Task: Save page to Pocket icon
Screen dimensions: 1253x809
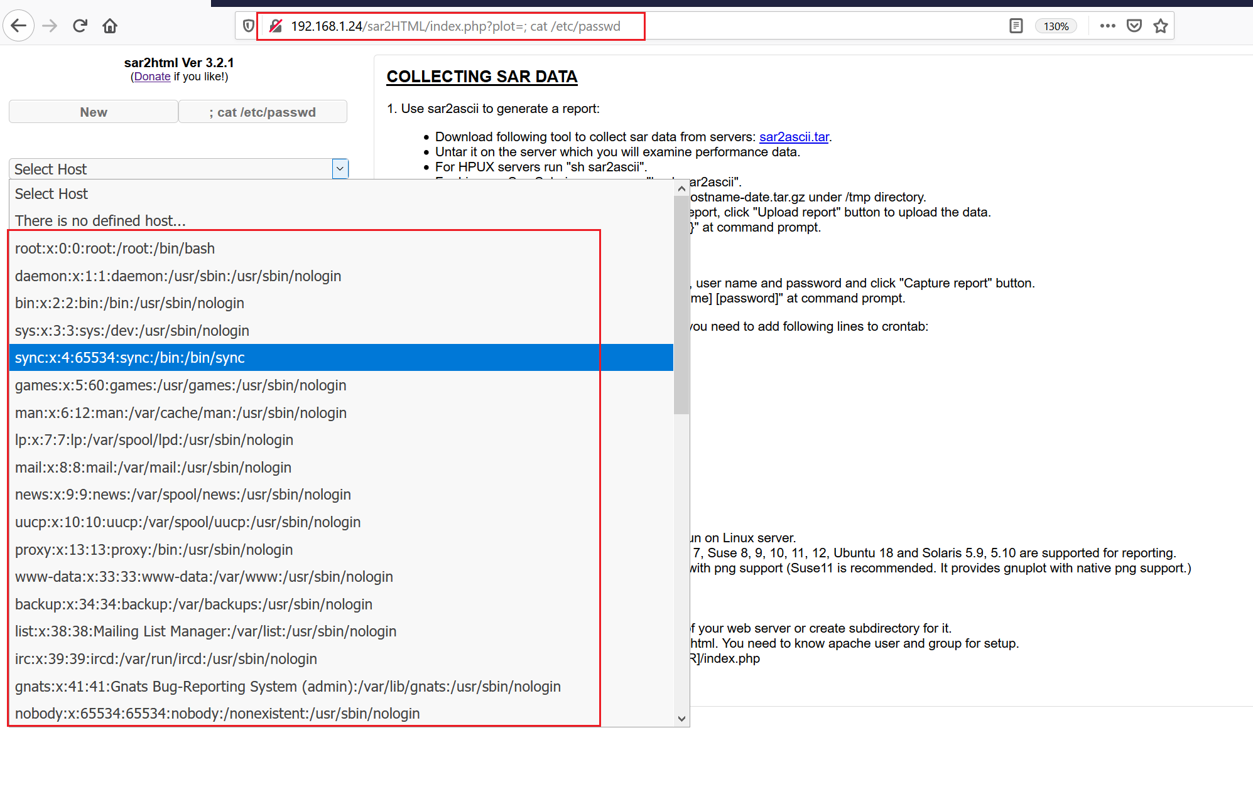Action: 1134,26
